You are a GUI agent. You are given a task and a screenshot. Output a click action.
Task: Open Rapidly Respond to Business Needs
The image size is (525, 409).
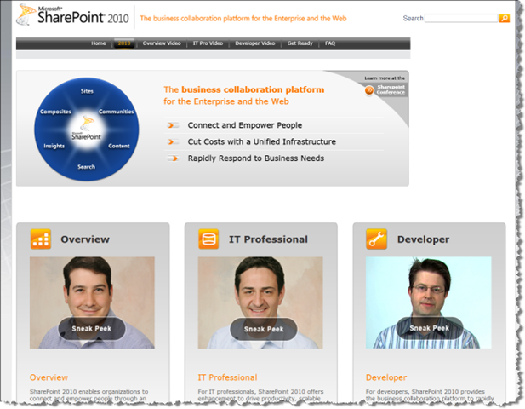256,158
